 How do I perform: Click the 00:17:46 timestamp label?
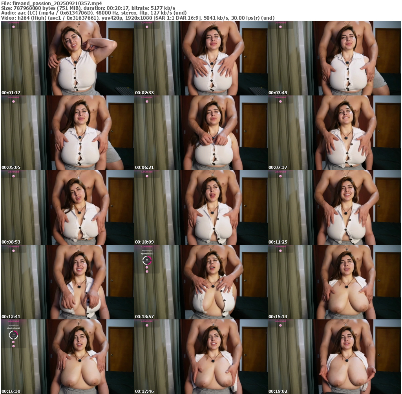pyautogui.click(x=144, y=391)
